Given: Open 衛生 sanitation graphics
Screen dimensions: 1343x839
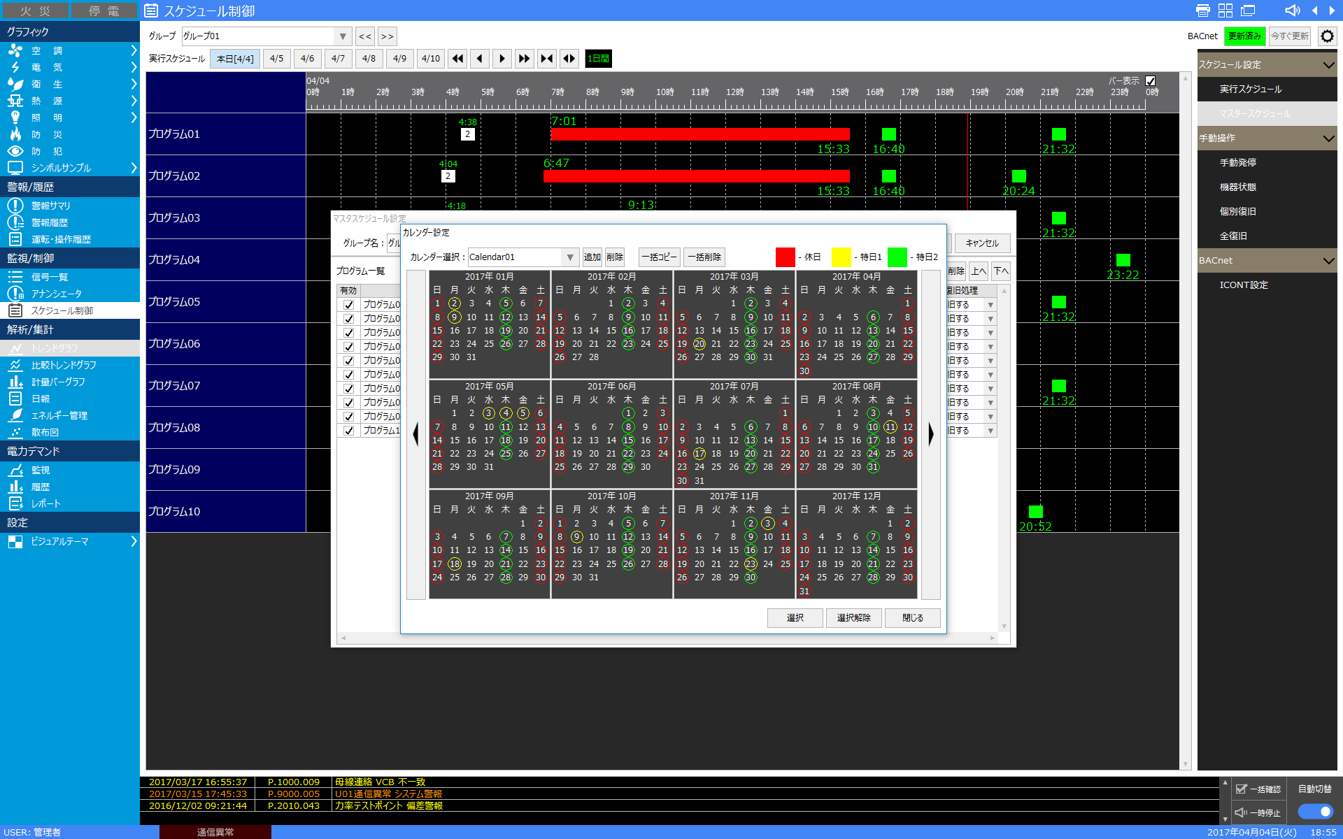Looking at the screenshot, I should pos(70,84).
